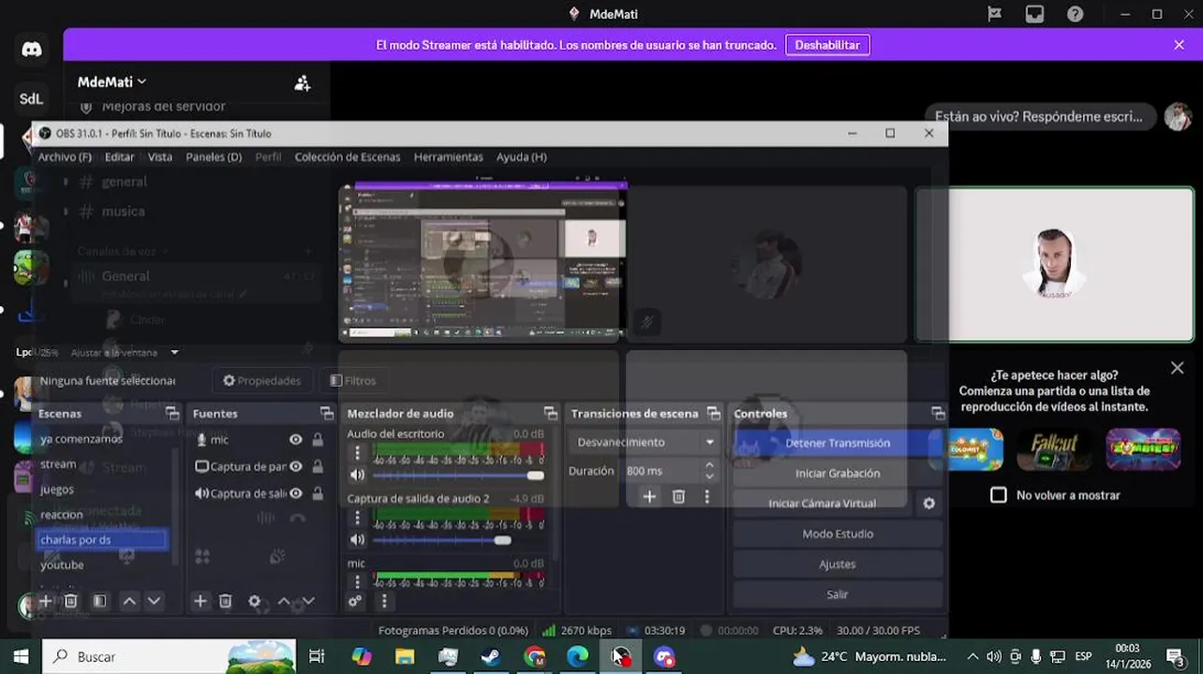Click Modo Estudio button

[x=838, y=534]
